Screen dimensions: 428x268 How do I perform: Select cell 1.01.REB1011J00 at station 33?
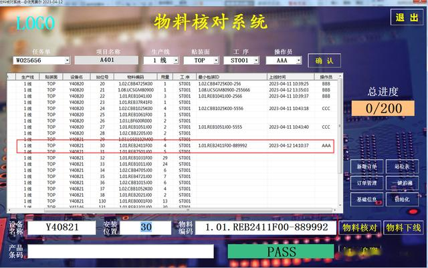coord(136,164)
